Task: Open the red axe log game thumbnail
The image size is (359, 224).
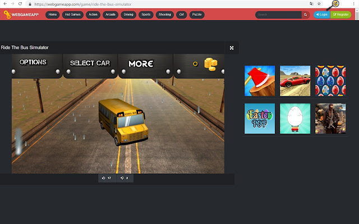Action: tap(260, 81)
